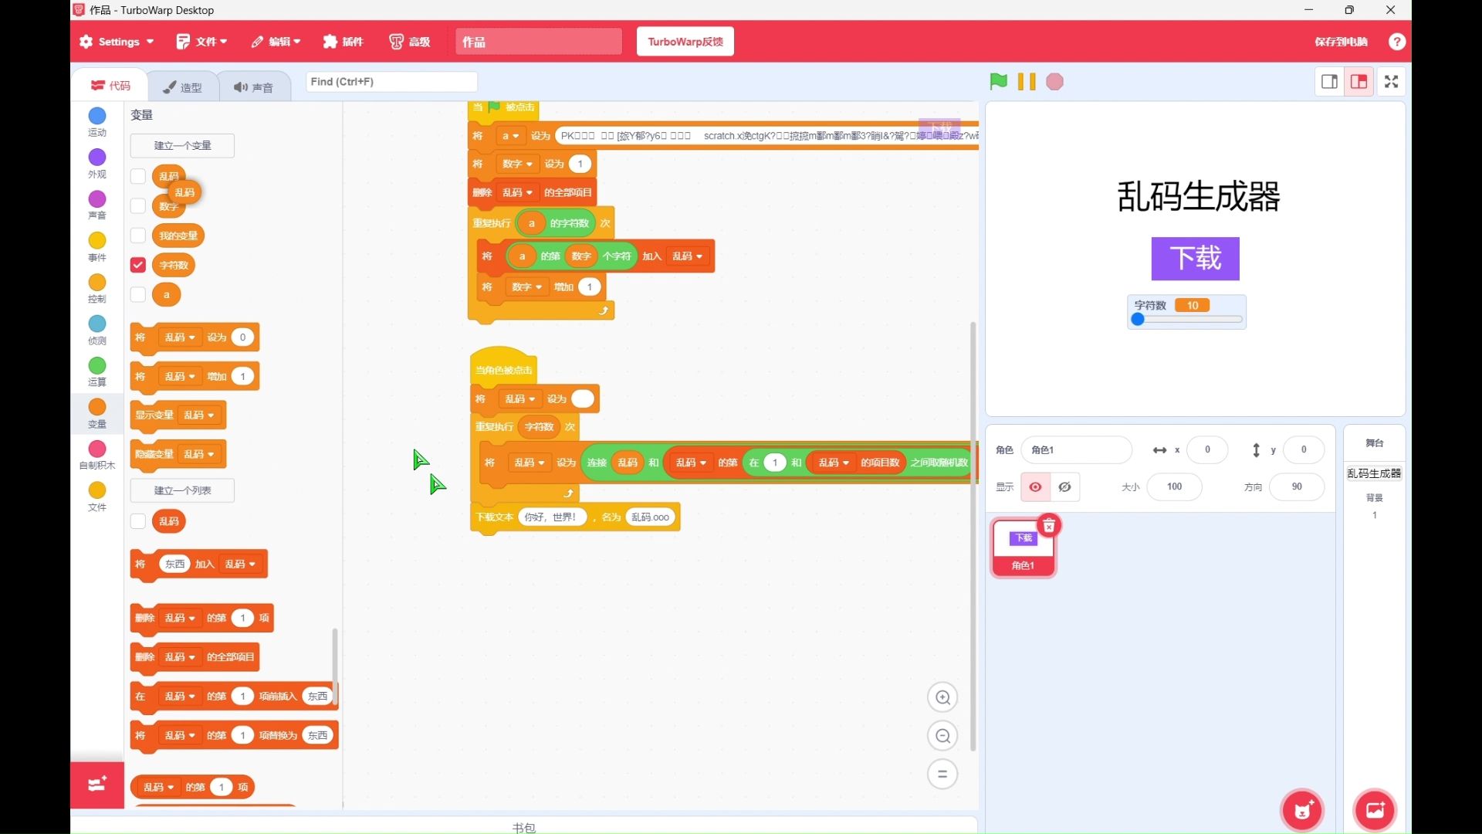Click the project title field 作品
1482x834 pixels.
[539, 42]
